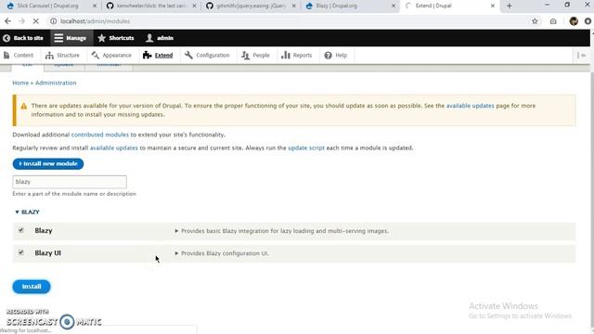Open the Appearance admin menu
The image size is (594, 334).
(x=111, y=56)
